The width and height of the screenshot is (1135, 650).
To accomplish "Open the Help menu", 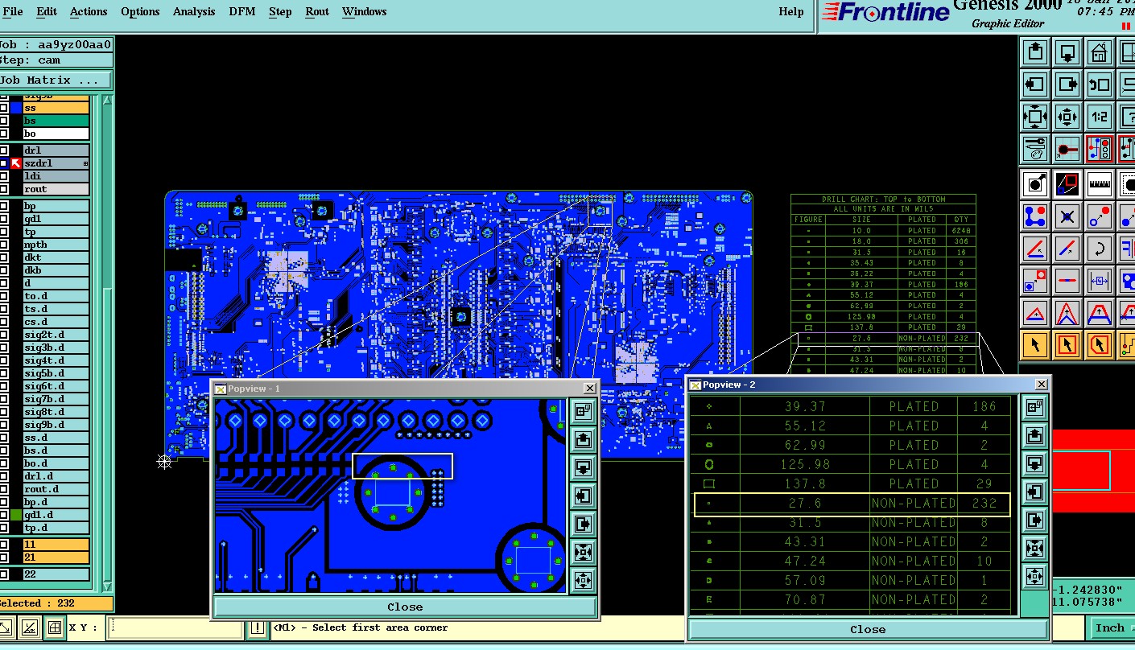I will coord(791,11).
